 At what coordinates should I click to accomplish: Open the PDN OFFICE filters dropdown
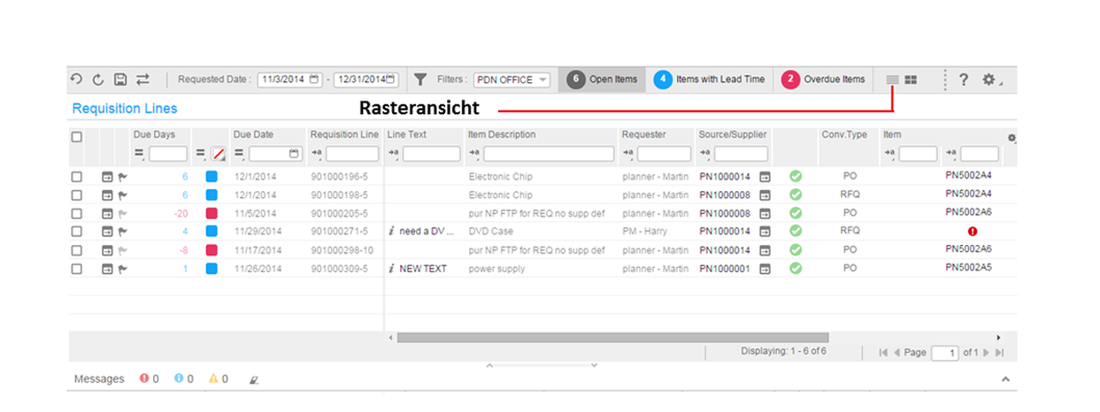pyautogui.click(x=512, y=80)
